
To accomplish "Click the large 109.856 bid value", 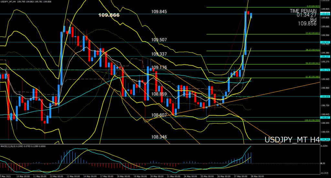I will click(x=307, y=24).
